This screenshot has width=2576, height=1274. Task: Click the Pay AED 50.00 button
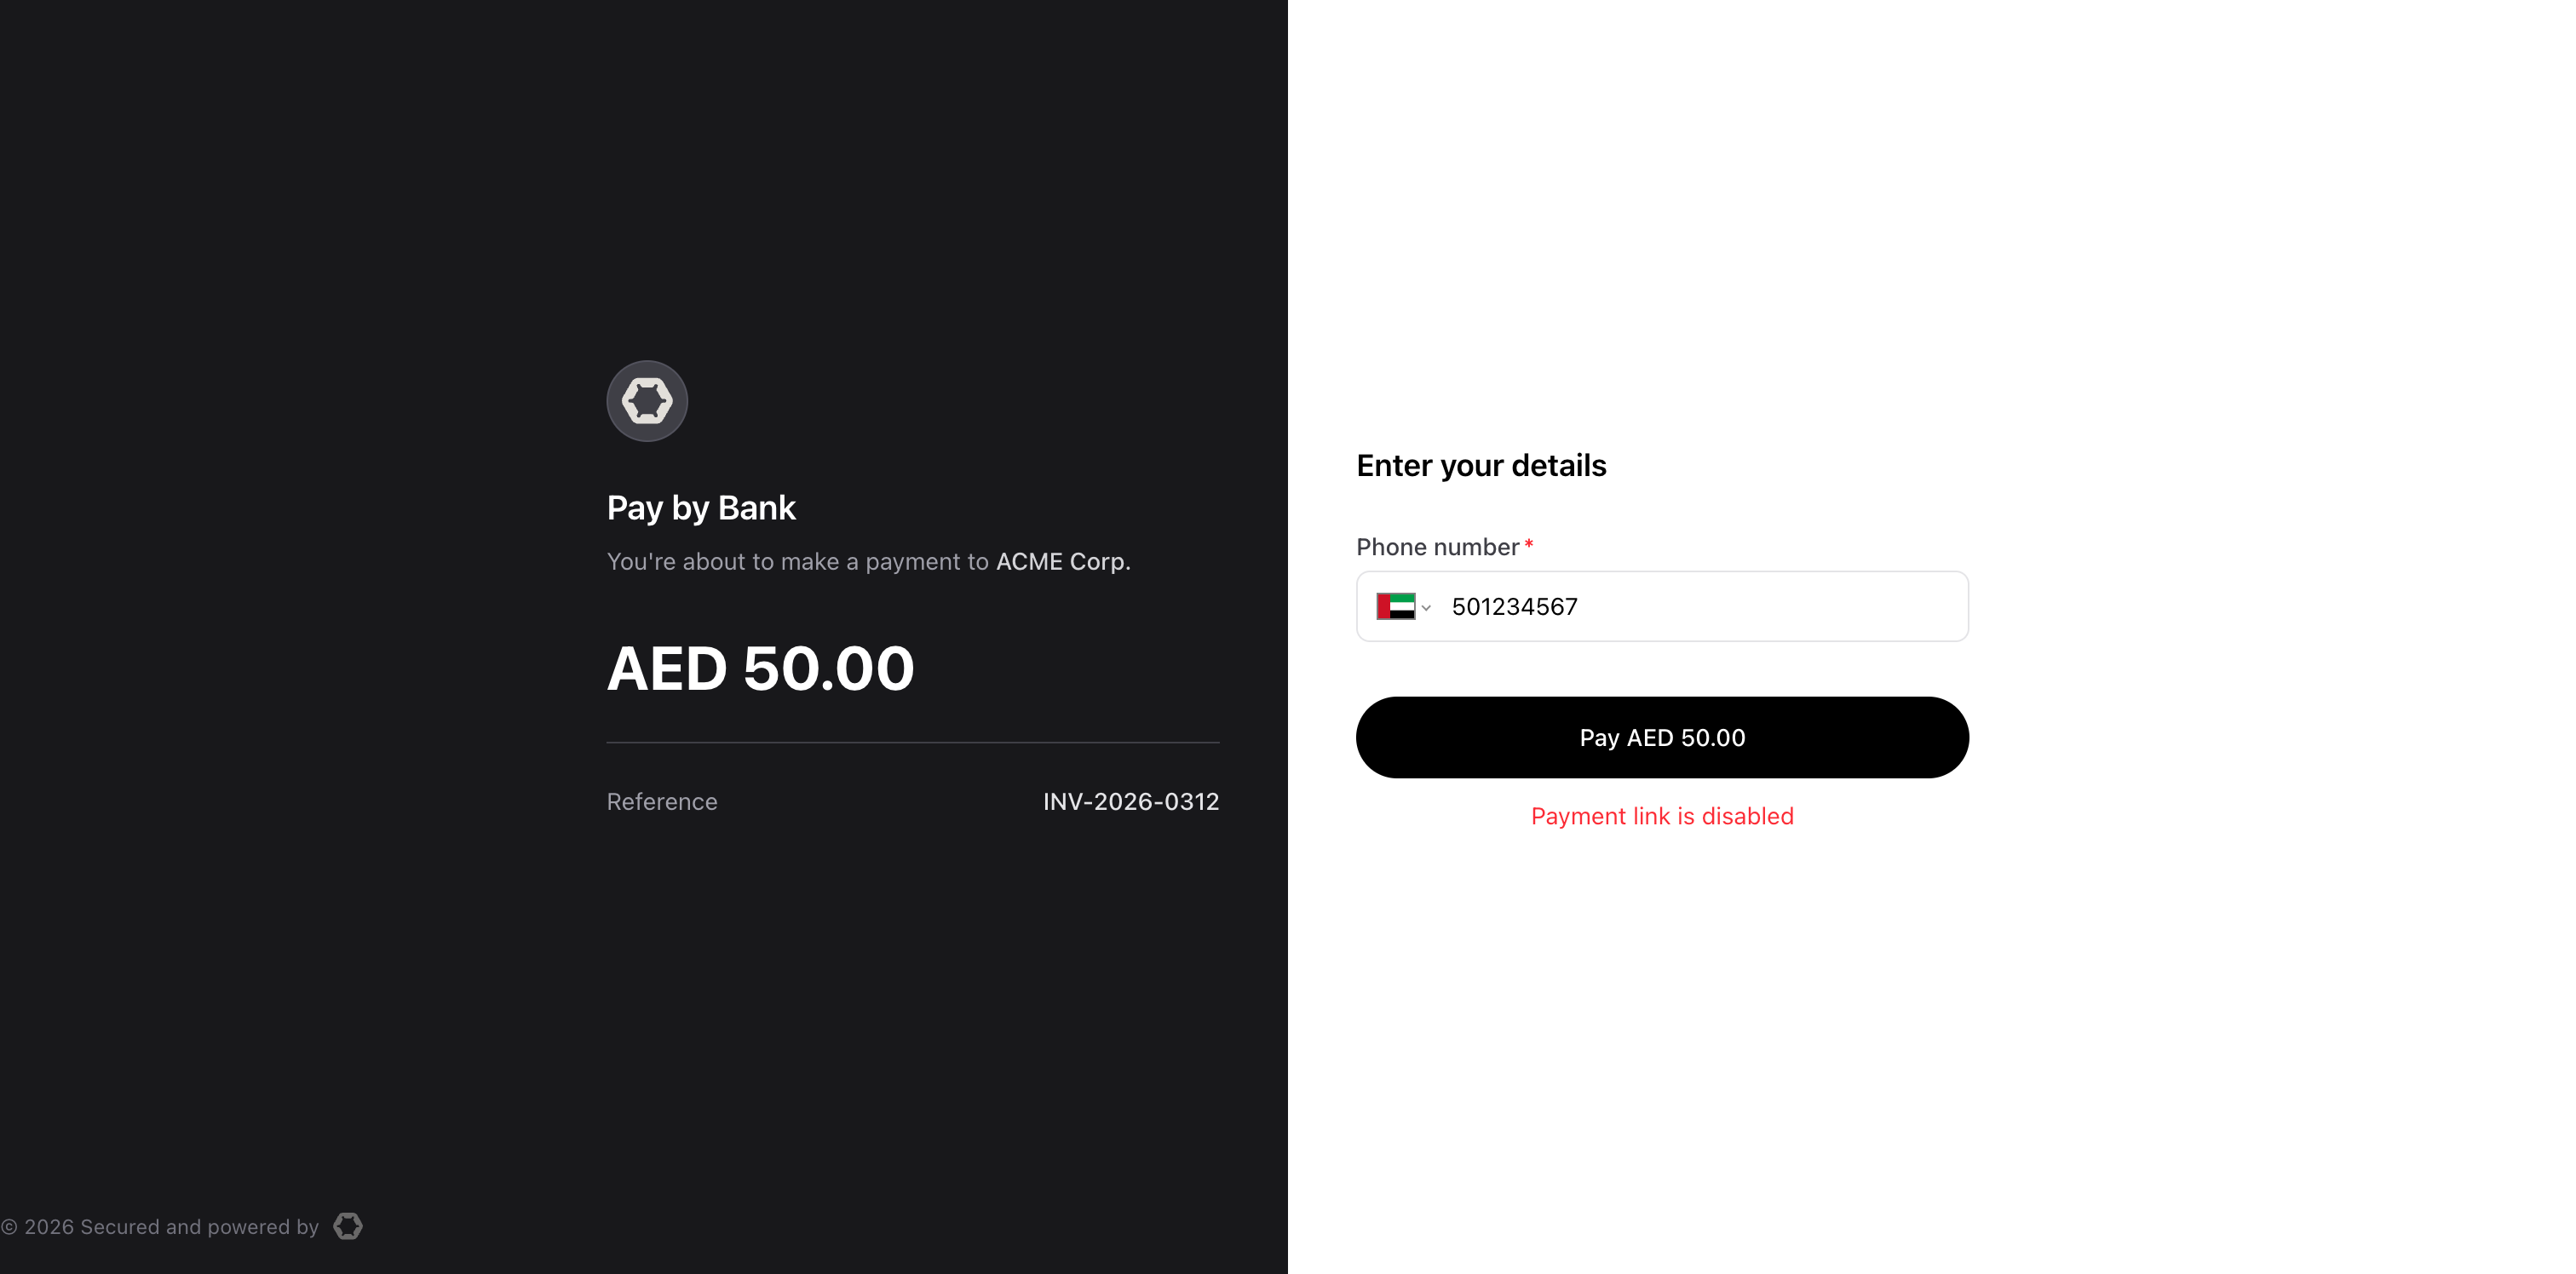[x=1662, y=737]
